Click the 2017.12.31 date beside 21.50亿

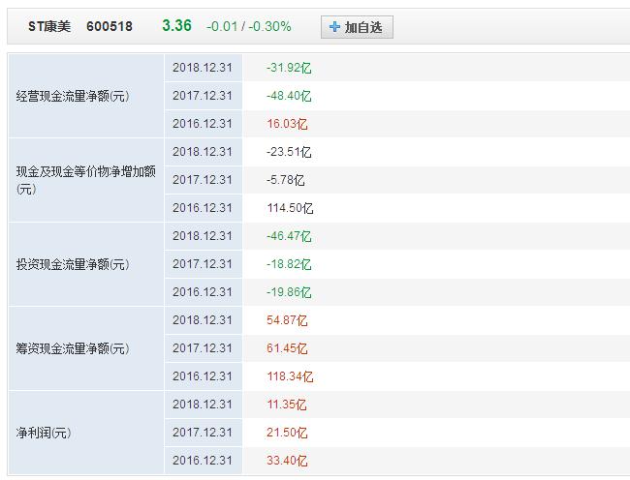[x=203, y=433]
